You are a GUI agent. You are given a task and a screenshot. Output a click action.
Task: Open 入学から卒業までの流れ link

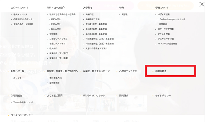[x=97, y=48]
